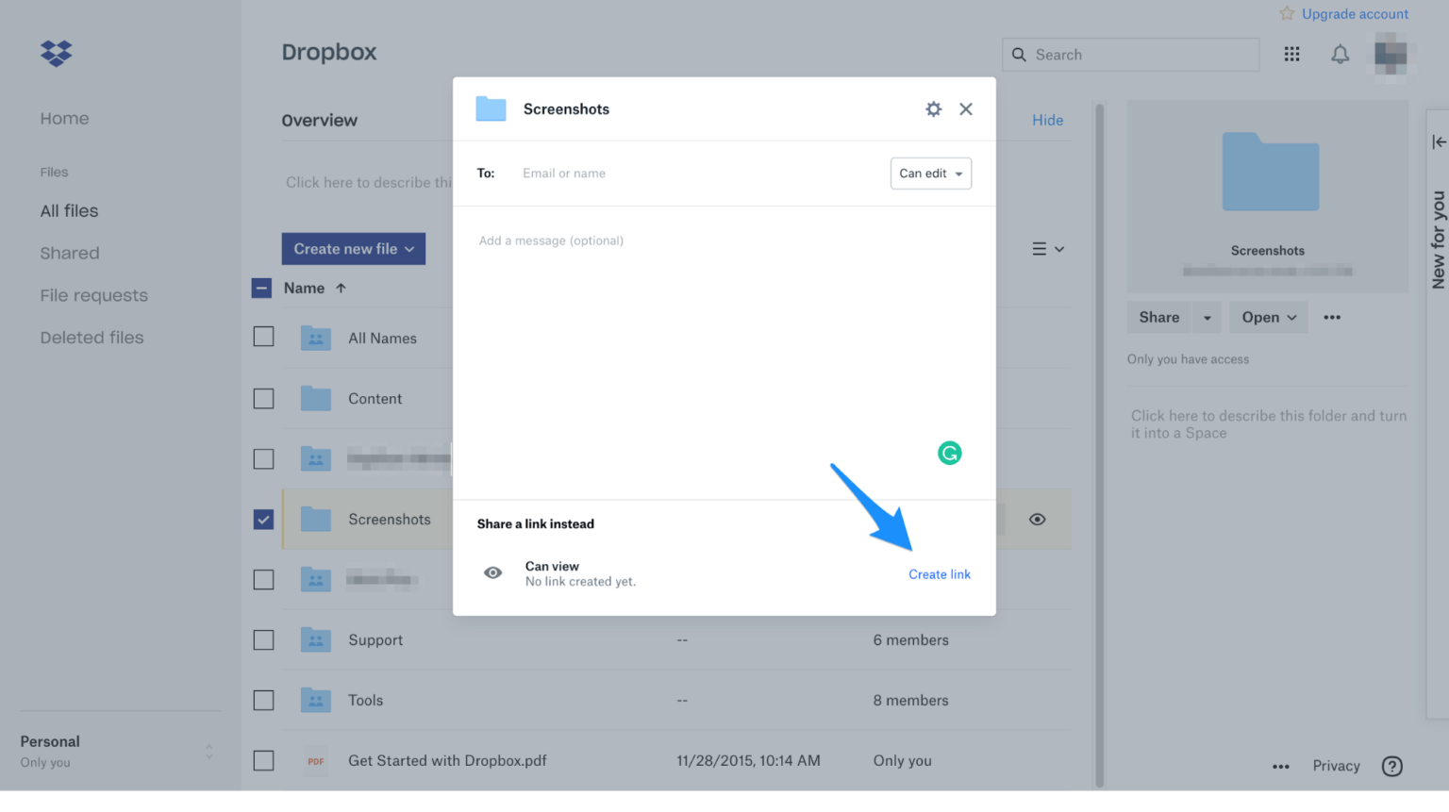1449x812 pixels.
Task: Click the folder icon in dialog header
Action: (x=491, y=108)
